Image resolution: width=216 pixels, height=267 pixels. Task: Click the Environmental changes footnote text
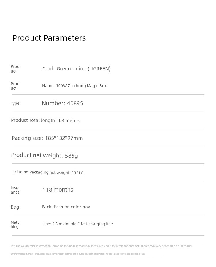click(x=78, y=254)
